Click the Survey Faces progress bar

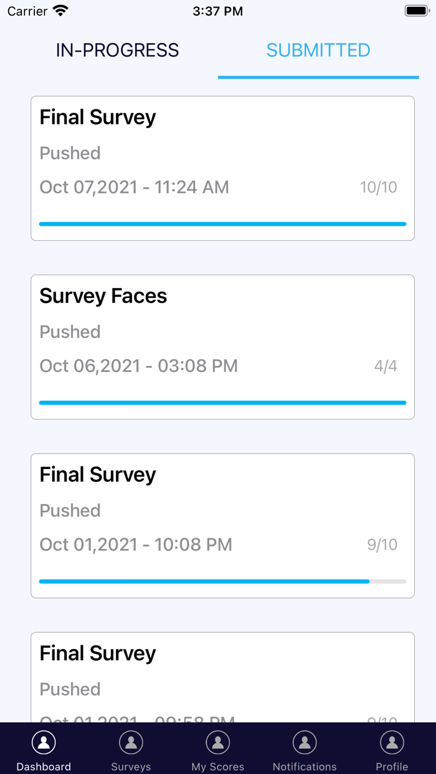222,403
